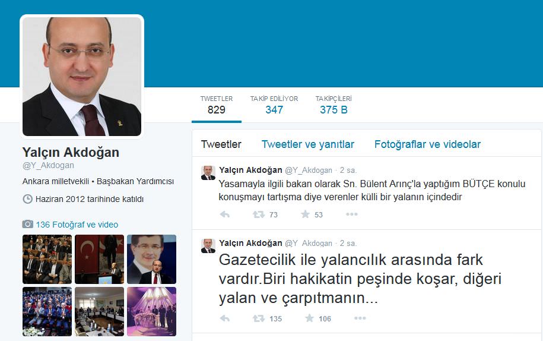Retweet the BÜTÇE konulu tweet

point(259,214)
